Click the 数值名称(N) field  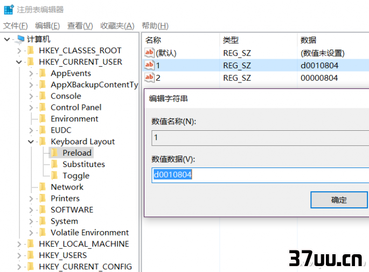pos(260,138)
